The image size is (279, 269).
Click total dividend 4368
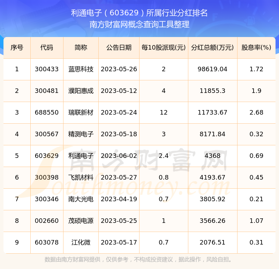[x=212, y=156]
